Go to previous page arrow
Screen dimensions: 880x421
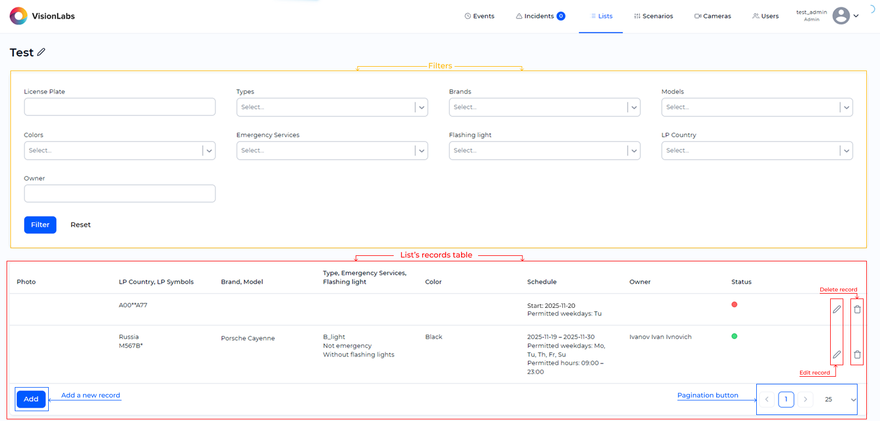(767, 399)
